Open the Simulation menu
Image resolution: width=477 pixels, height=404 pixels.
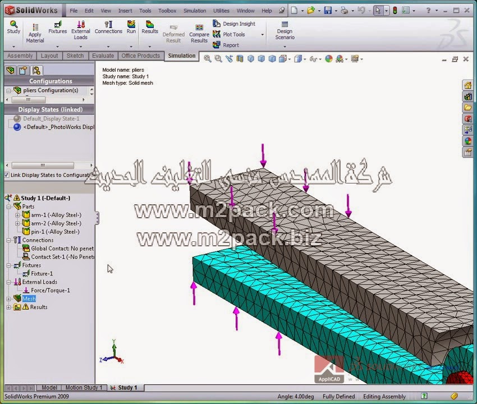click(195, 11)
